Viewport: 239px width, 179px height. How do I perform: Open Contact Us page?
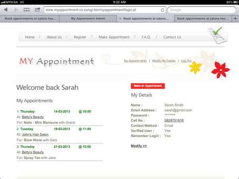coord(172,37)
